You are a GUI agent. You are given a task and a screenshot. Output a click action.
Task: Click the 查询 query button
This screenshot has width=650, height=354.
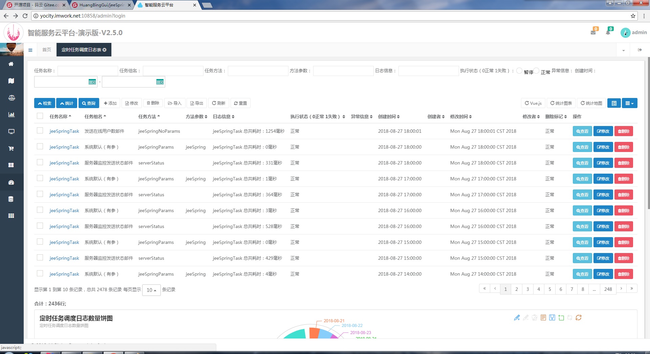point(89,103)
